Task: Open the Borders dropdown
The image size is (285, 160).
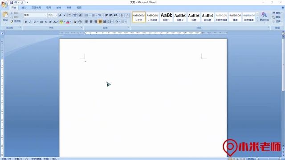Action: tap(124, 22)
